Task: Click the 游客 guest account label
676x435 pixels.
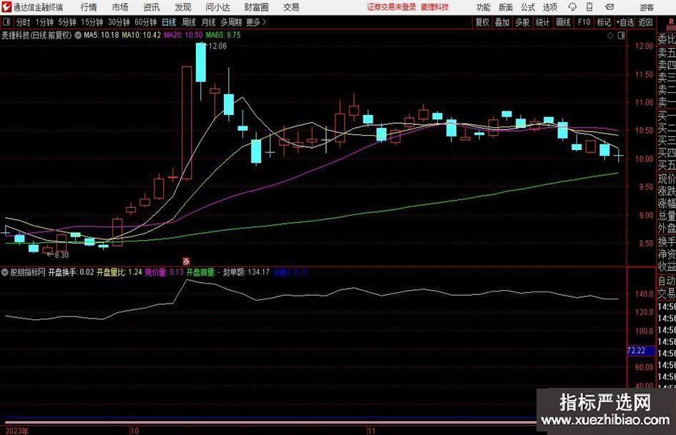Action: pos(647,7)
